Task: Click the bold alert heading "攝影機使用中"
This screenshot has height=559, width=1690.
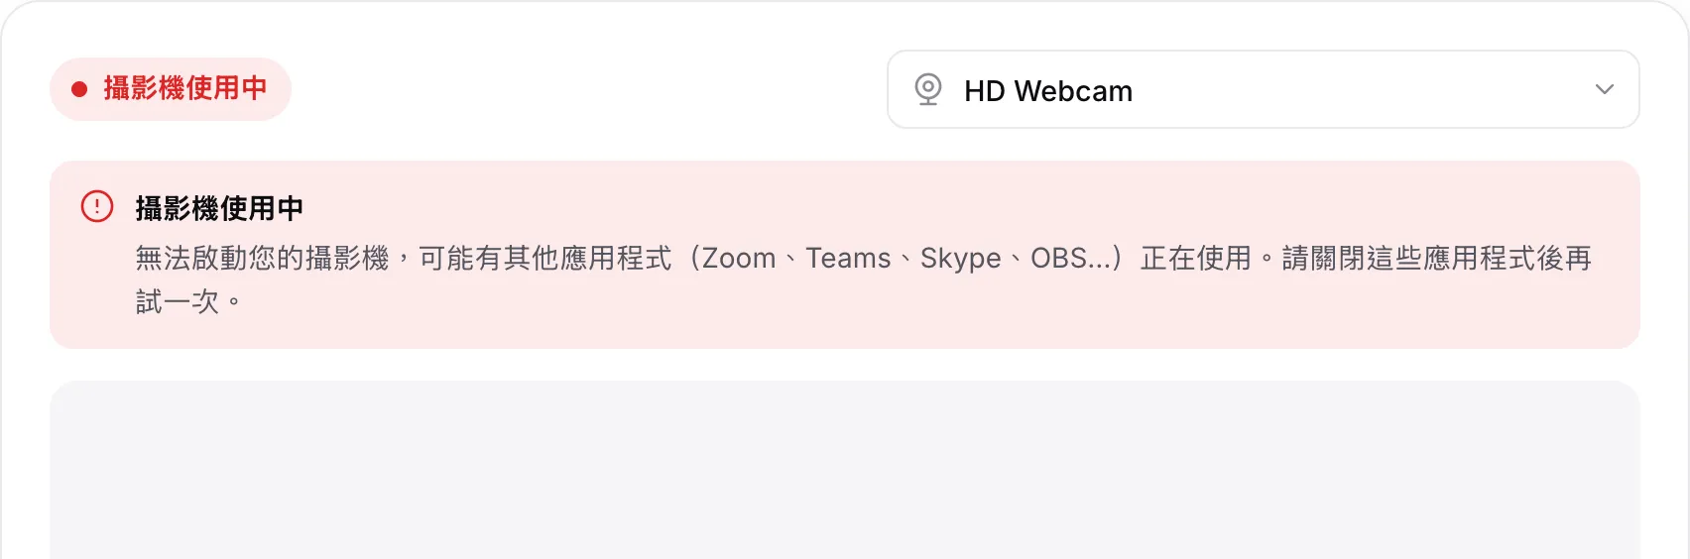Action: [219, 208]
